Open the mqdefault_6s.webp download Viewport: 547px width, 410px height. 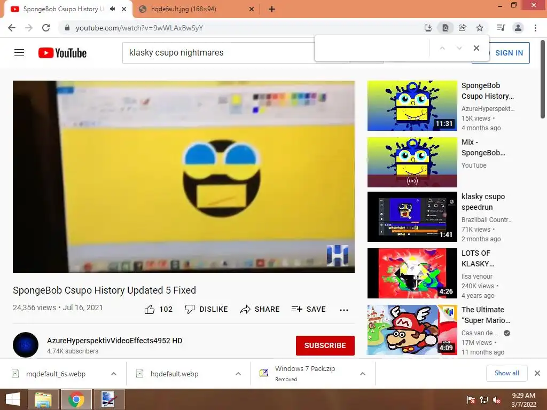coord(56,374)
